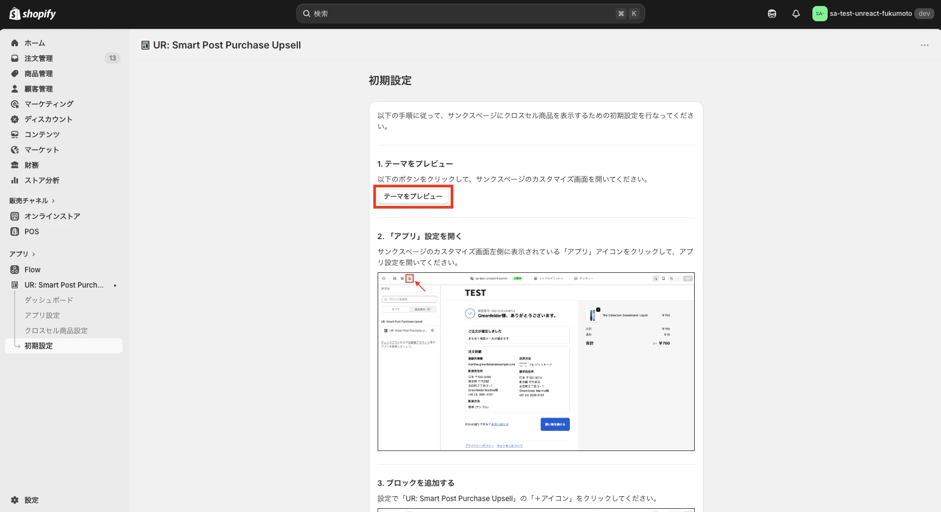Click the step 2 instruction screenshot image
This screenshot has height=512, width=941.
pyautogui.click(x=536, y=362)
